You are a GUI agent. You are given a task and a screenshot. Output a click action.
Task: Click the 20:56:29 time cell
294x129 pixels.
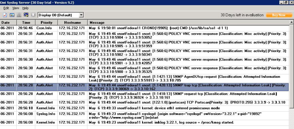[26, 77]
